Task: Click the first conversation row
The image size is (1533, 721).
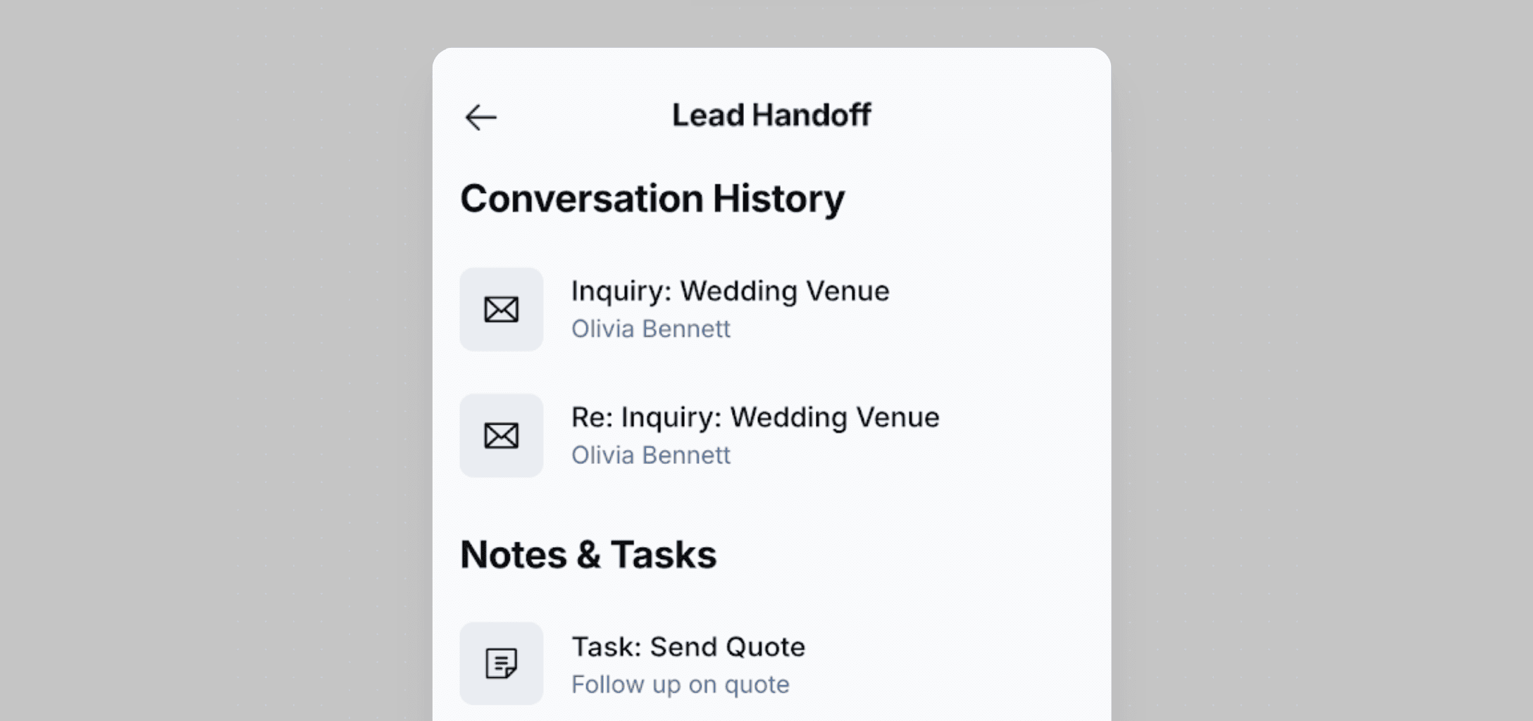Action: pyautogui.click(x=705, y=309)
